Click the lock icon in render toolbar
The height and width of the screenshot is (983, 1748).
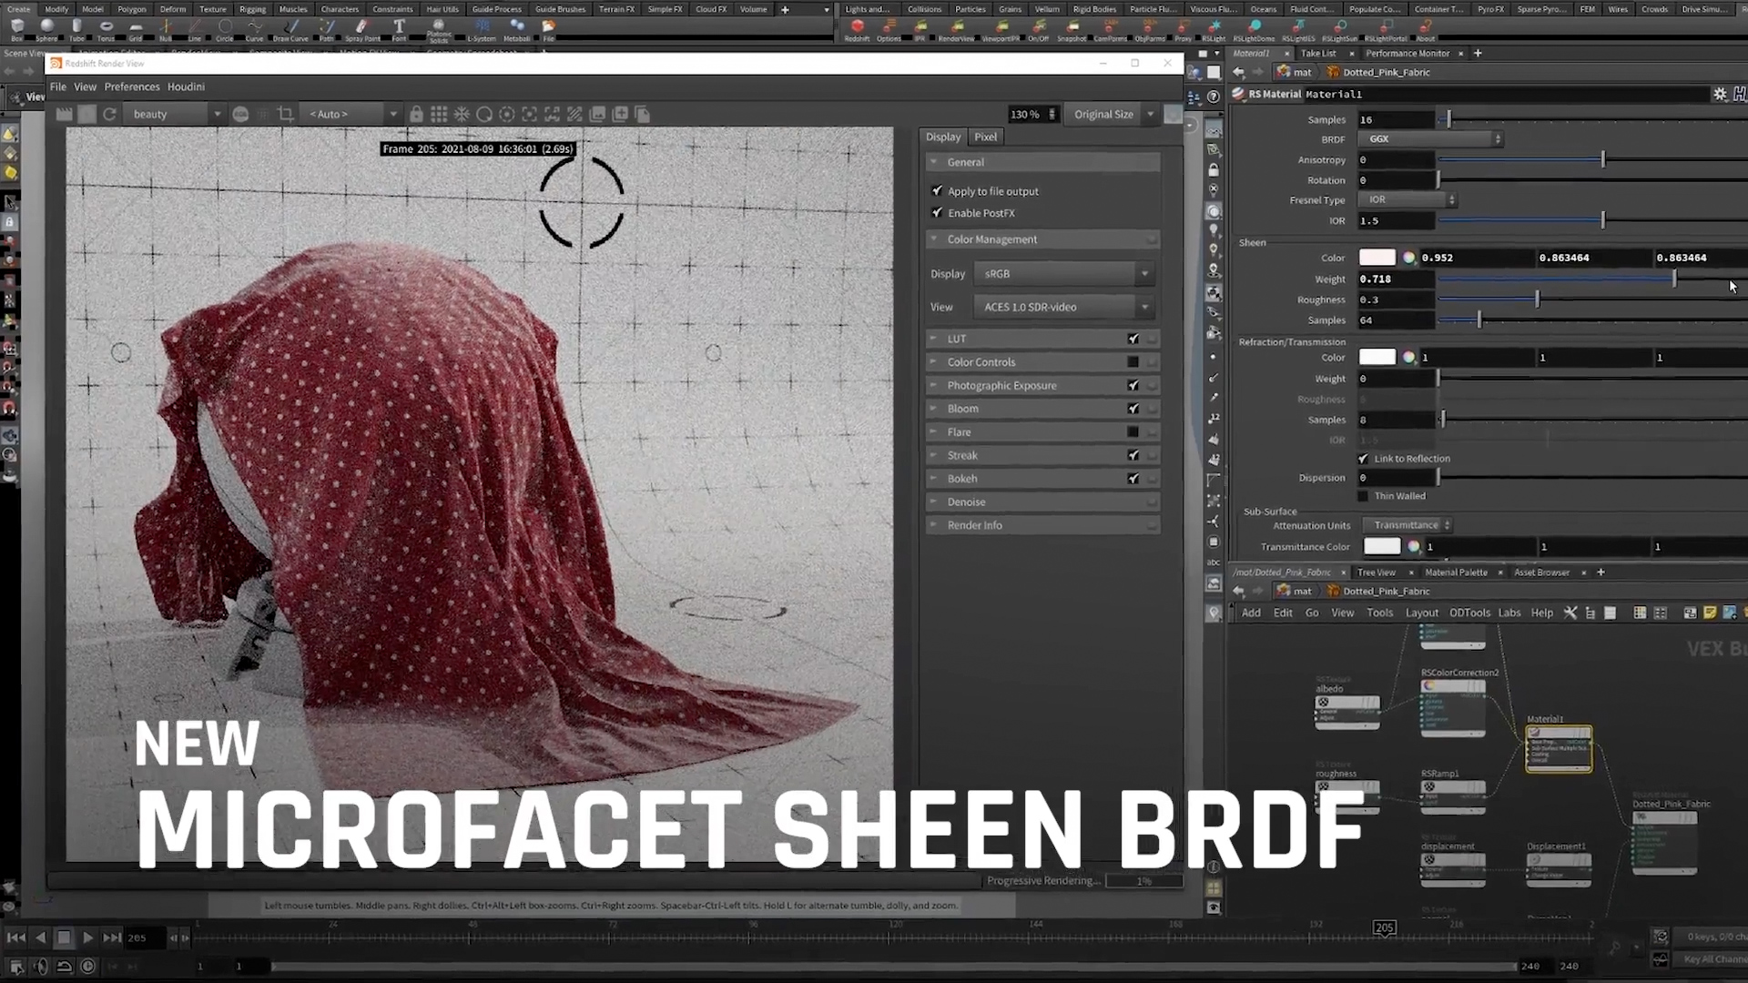pos(416,114)
